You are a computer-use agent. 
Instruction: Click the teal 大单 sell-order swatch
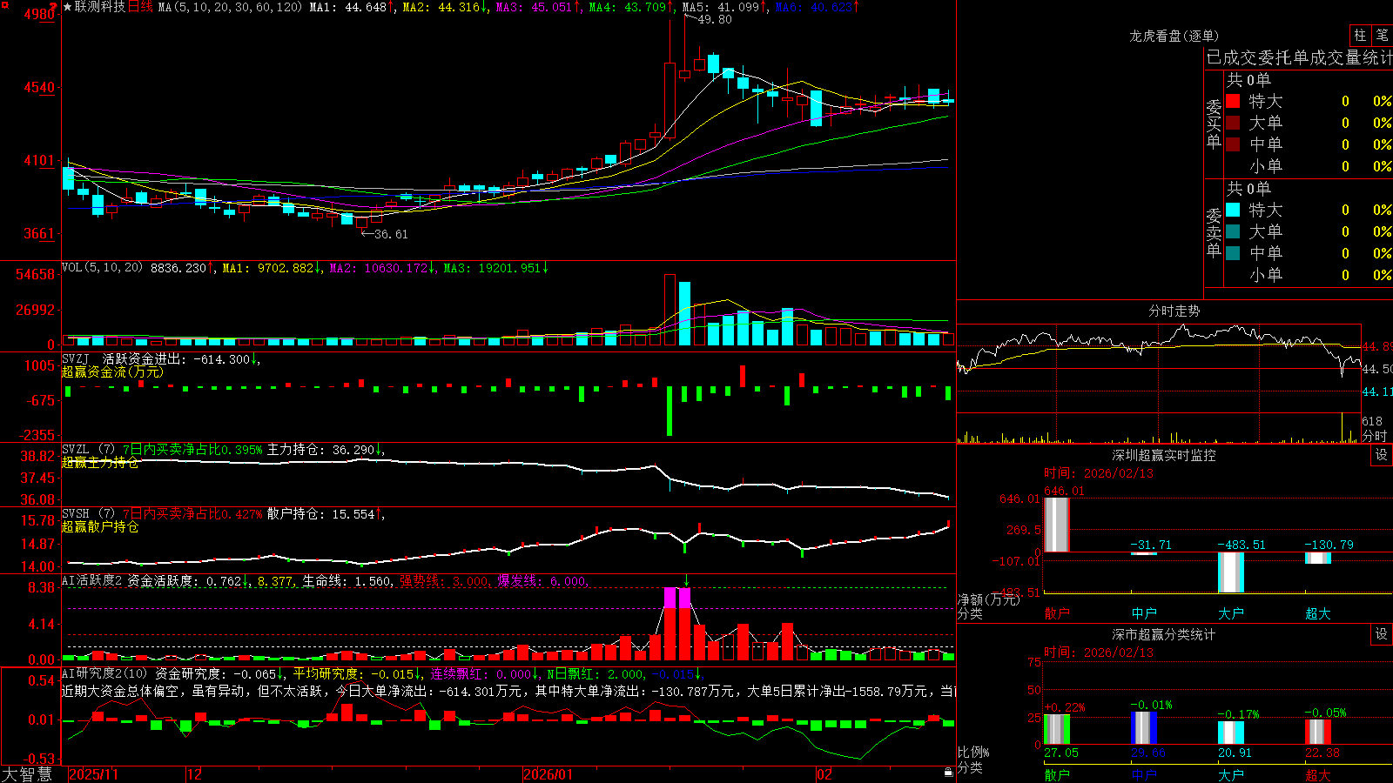coord(1233,231)
